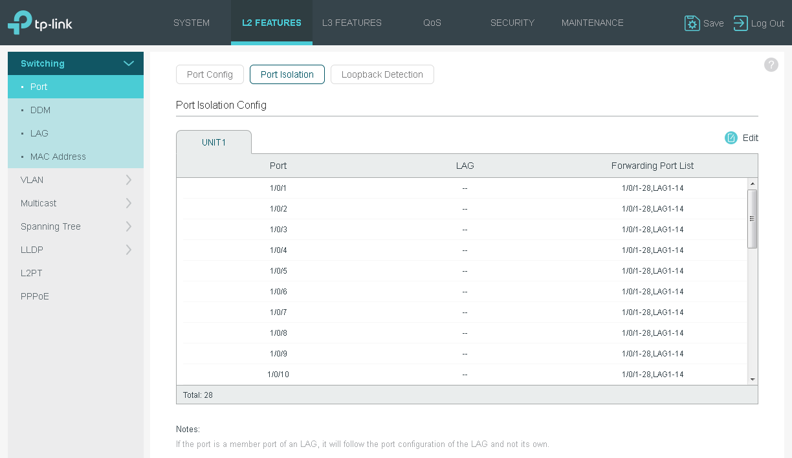
Task: Click the Save gear icon
Action: (x=692, y=23)
